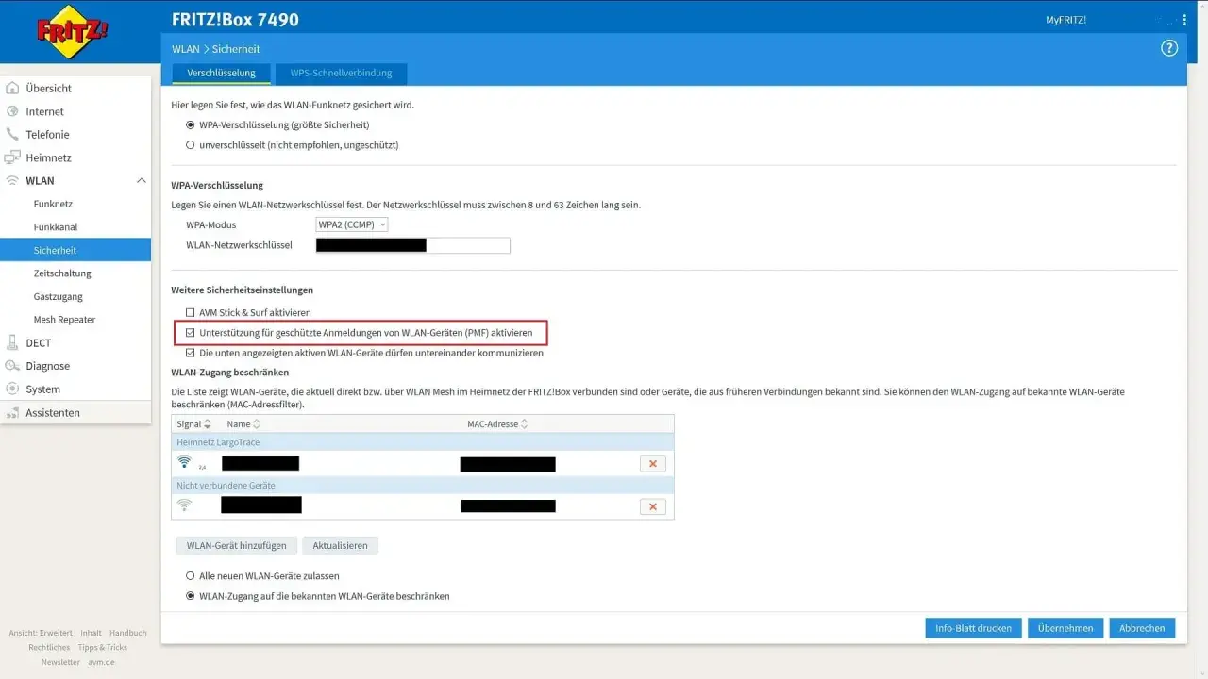Click the grey wifi icon of disconnected device
The image size is (1208, 679).
coord(184,505)
